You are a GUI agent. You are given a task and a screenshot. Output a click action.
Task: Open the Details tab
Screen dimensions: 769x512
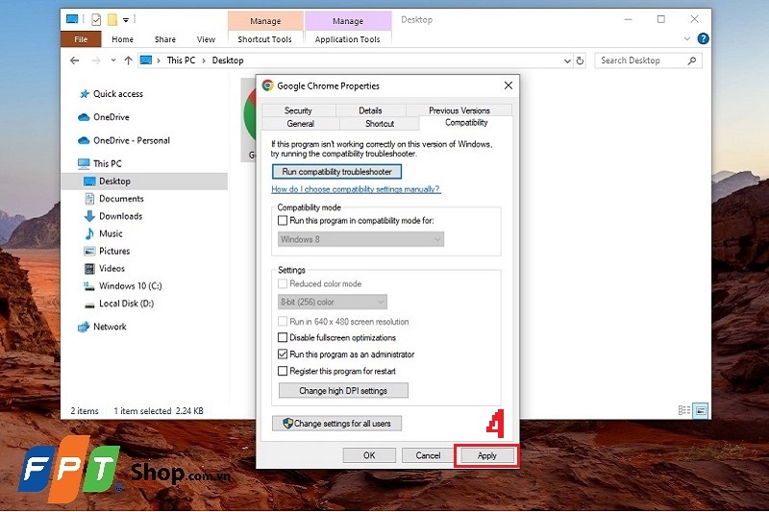[370, 110]
